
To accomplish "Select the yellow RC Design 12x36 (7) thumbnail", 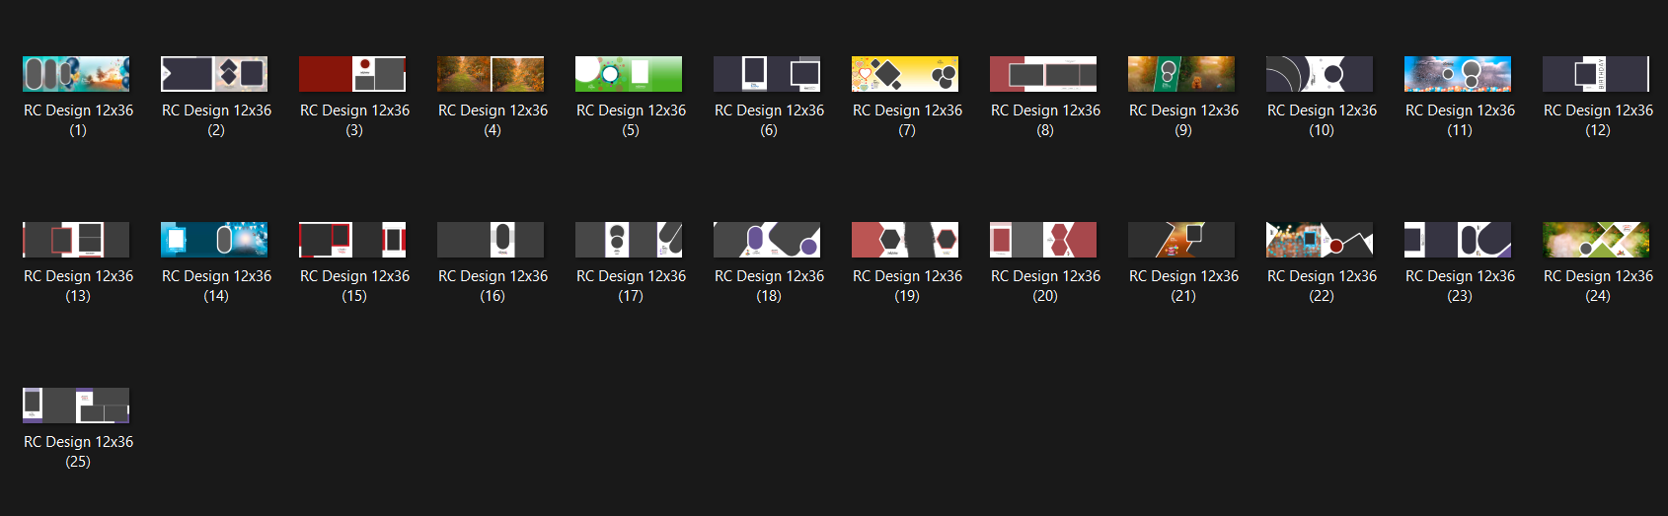I will (x=905, y=74).
